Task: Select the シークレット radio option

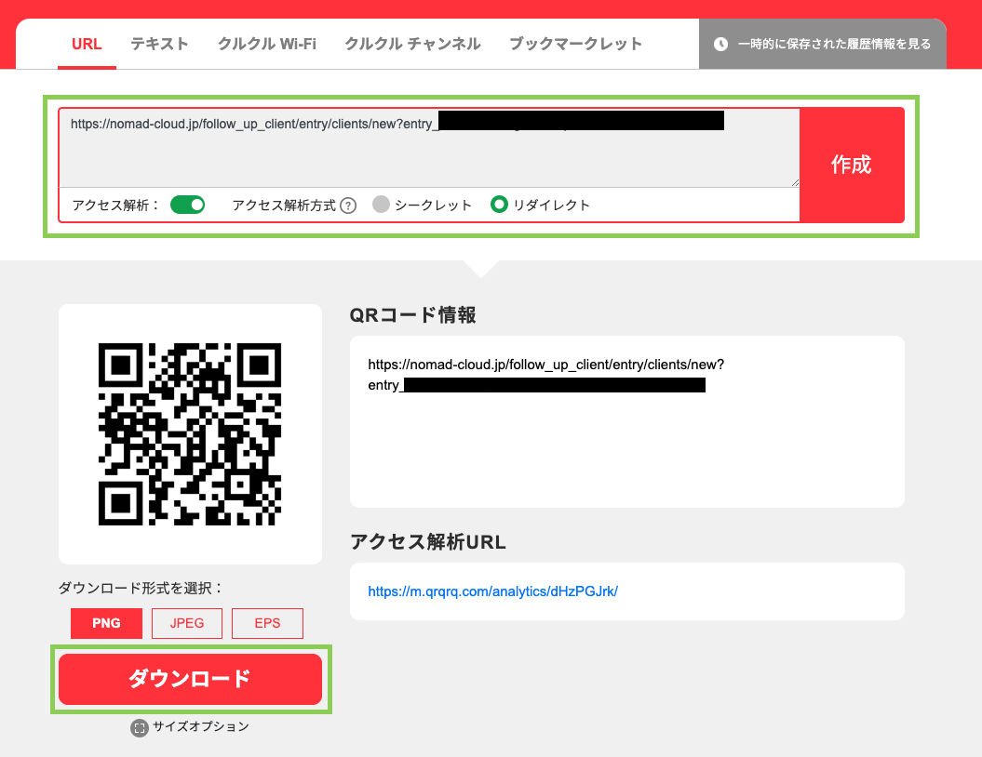Action: [x=381, y=205]
